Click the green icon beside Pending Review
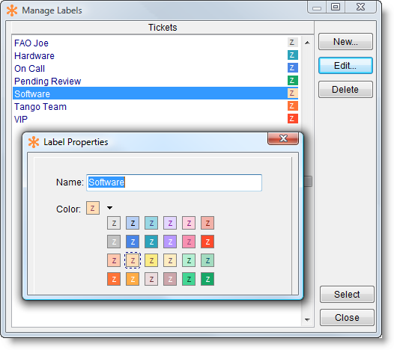 [x=292, y=81]
